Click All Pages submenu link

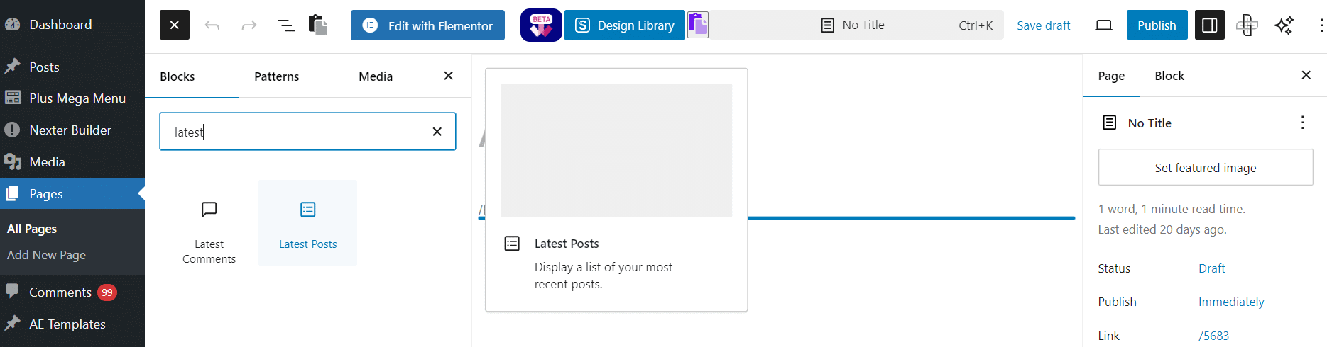click(x=32, y=229)
